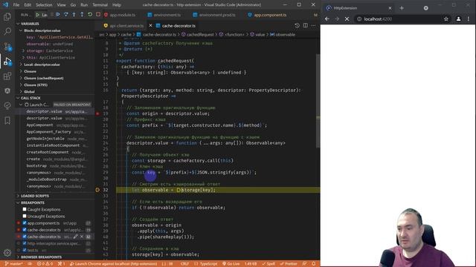Uncheck the cache-decorator.ts line 19 breakpoint
The width and height of the screenshot is (476, 267).
point(25,230)
